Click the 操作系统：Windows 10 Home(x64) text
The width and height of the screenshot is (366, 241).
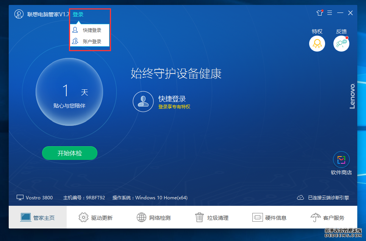150,197
